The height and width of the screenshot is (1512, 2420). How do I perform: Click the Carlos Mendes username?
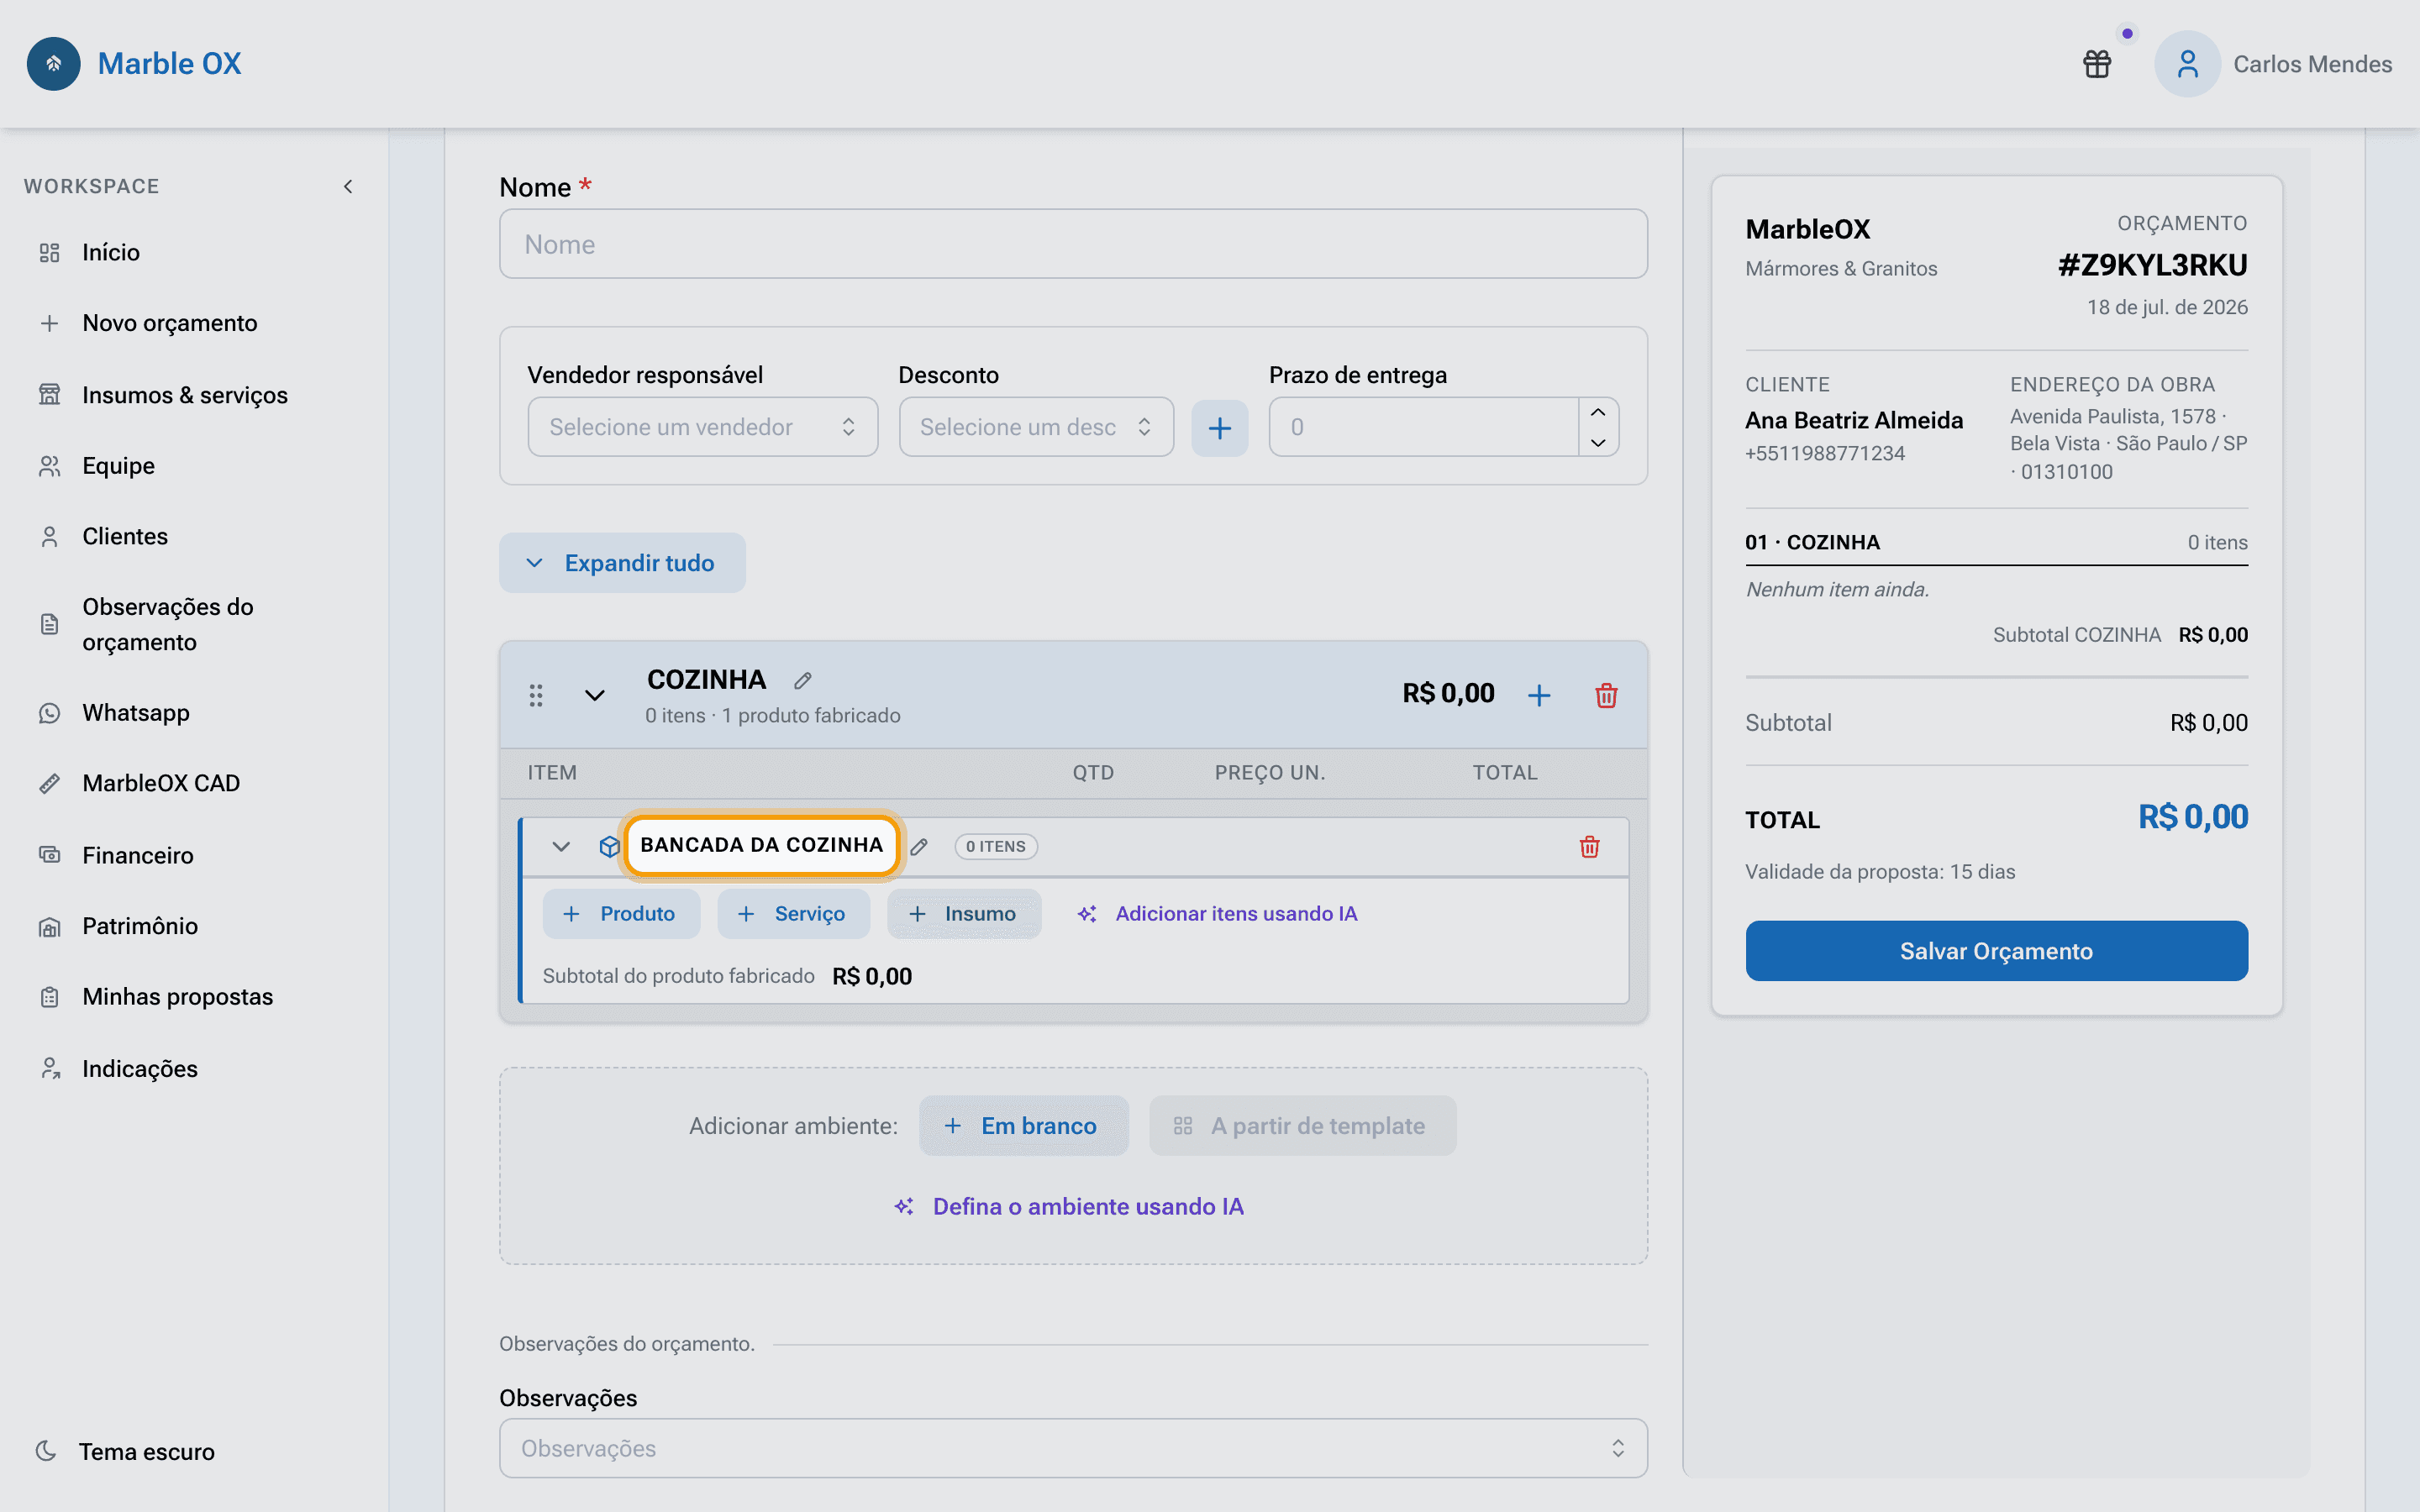click(2312, 64)
